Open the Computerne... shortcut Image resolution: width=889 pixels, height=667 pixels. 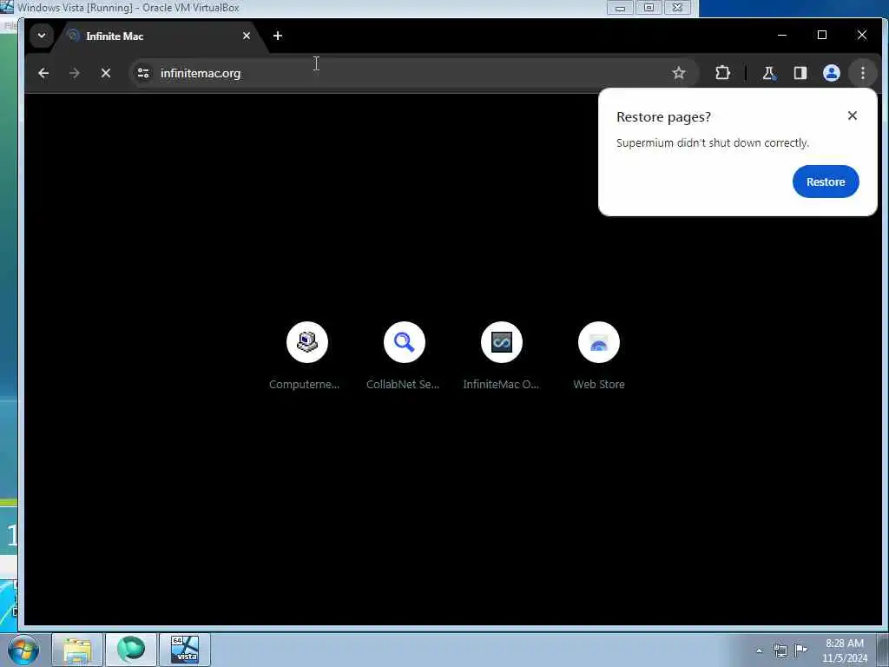tap(306, 355)
